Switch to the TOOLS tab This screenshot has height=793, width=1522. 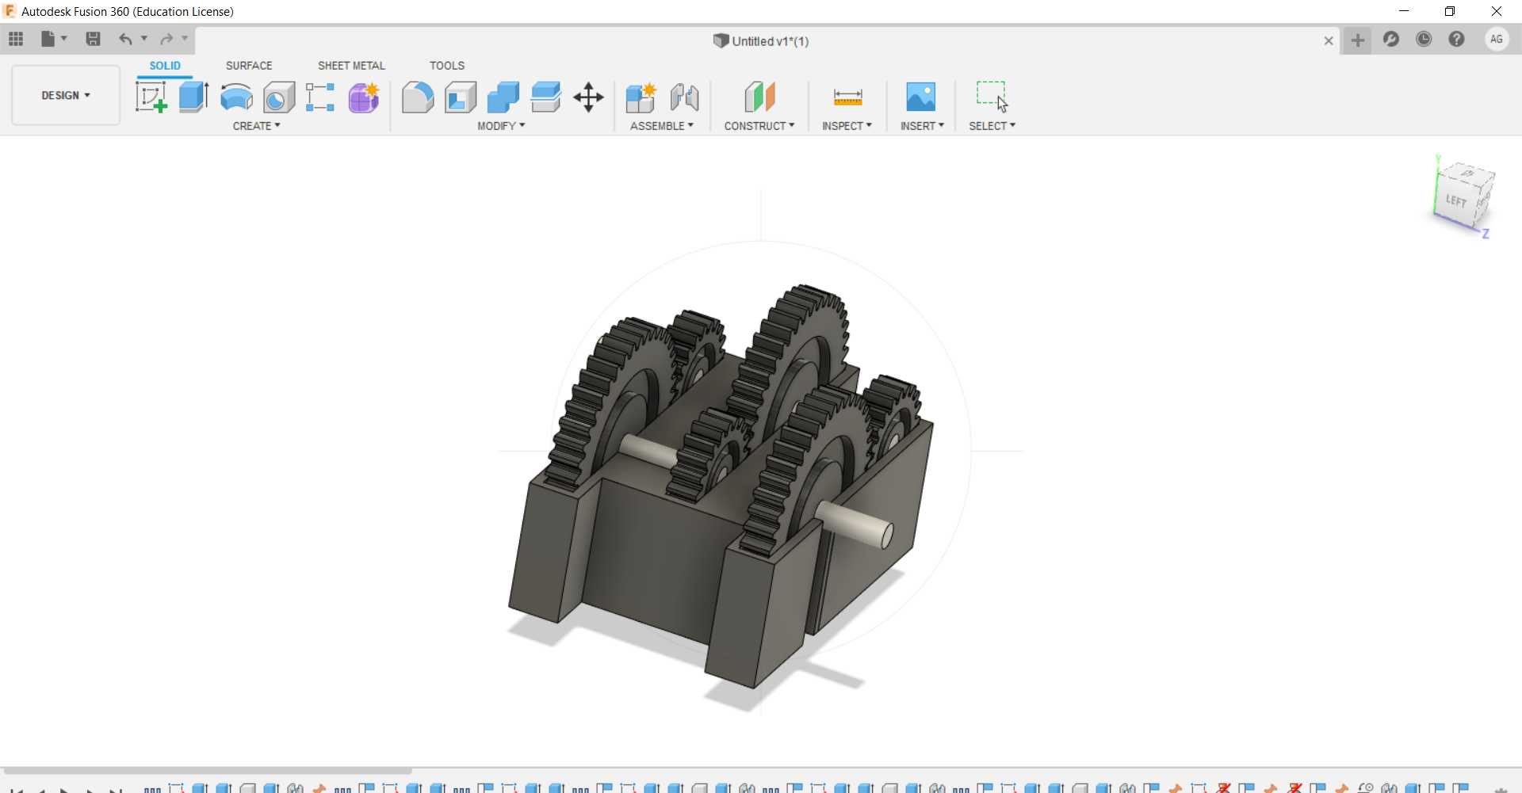coord(447,66)
